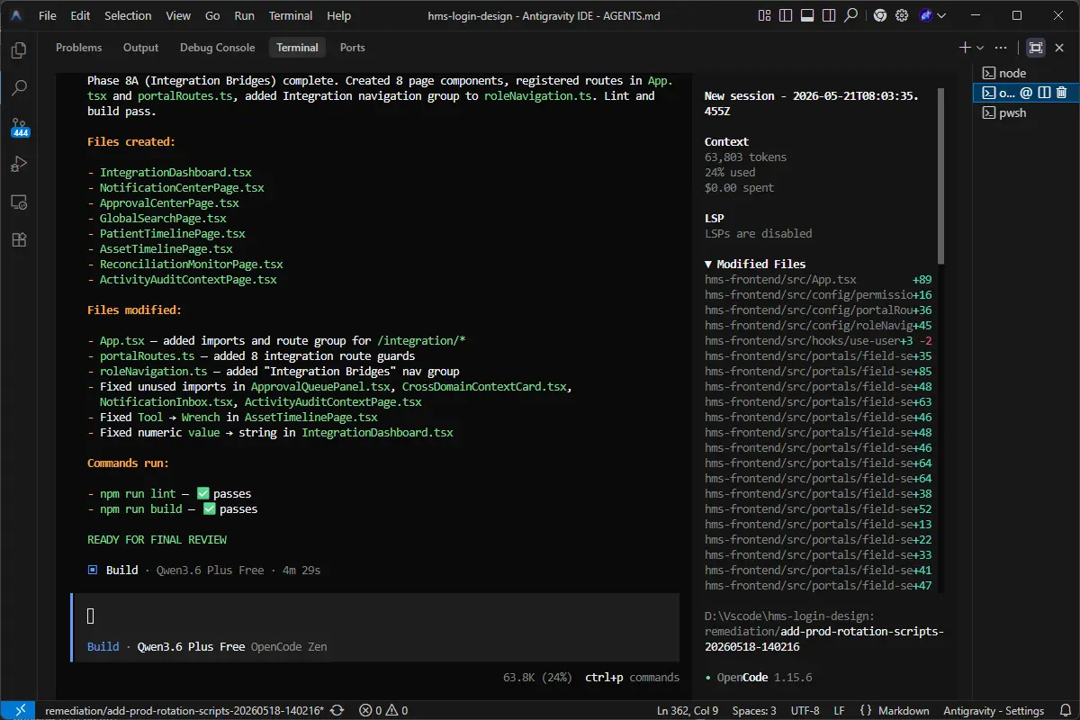Click the hms-frontend/src/hooks/use-user row

(x=818, y=341)
